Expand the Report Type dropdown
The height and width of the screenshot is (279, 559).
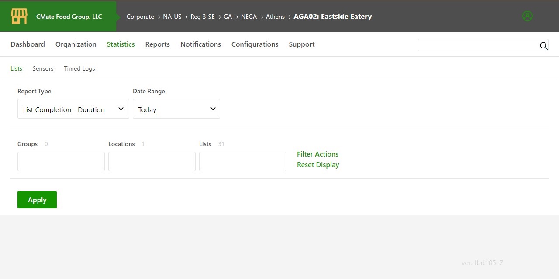point(73,109)
